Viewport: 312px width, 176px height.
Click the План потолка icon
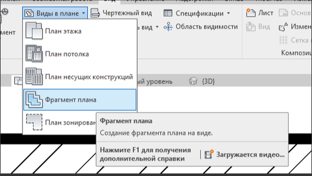click(x=34, y=54)
